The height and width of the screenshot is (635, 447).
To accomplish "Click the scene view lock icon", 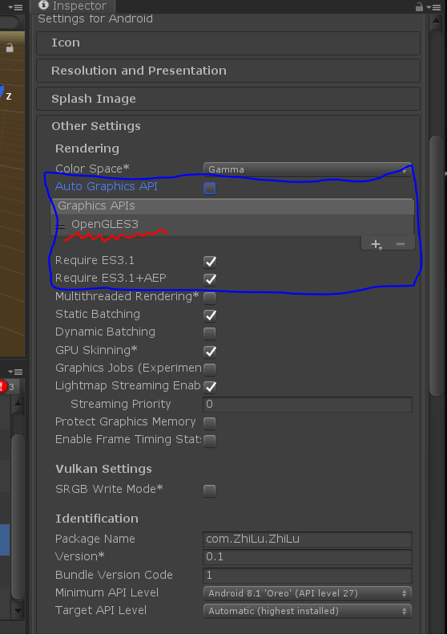I will (x=10, y=48).
